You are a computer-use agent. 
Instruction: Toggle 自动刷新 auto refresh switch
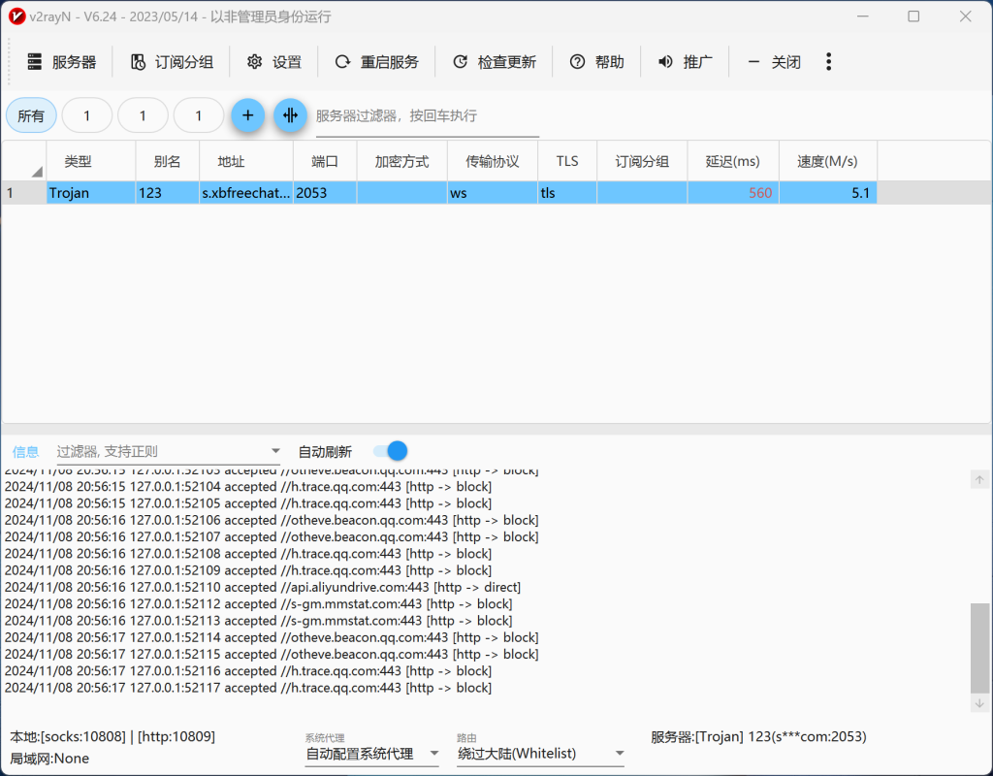click(390, 451)
